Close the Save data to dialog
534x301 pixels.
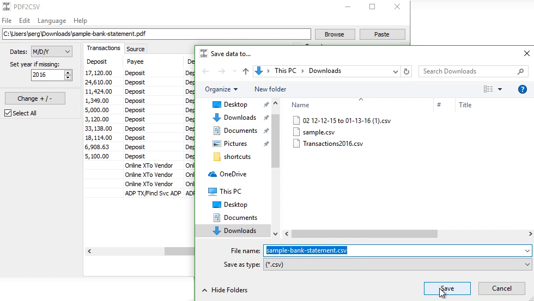click(x=526, y=53)
